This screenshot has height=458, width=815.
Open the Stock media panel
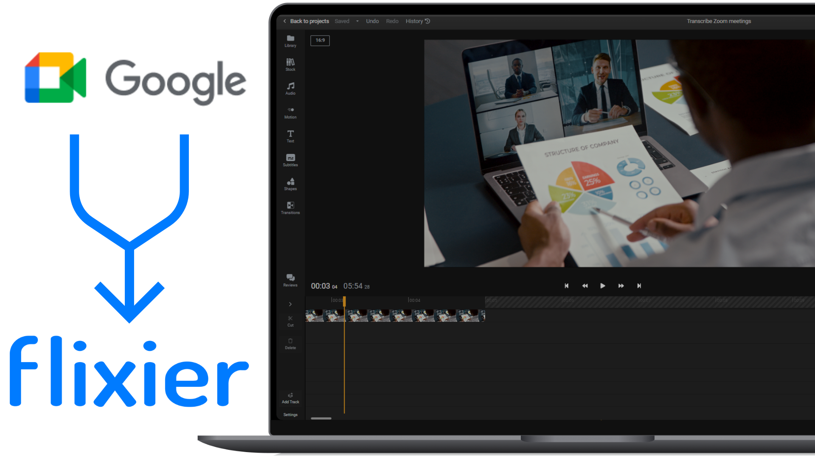click(x=290, y=64)
